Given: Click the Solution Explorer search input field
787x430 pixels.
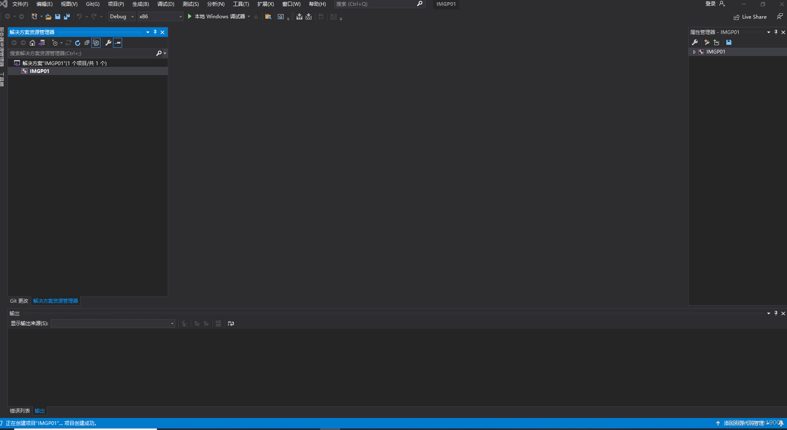Looking at the screenshot, I should [x=82, y=53].
